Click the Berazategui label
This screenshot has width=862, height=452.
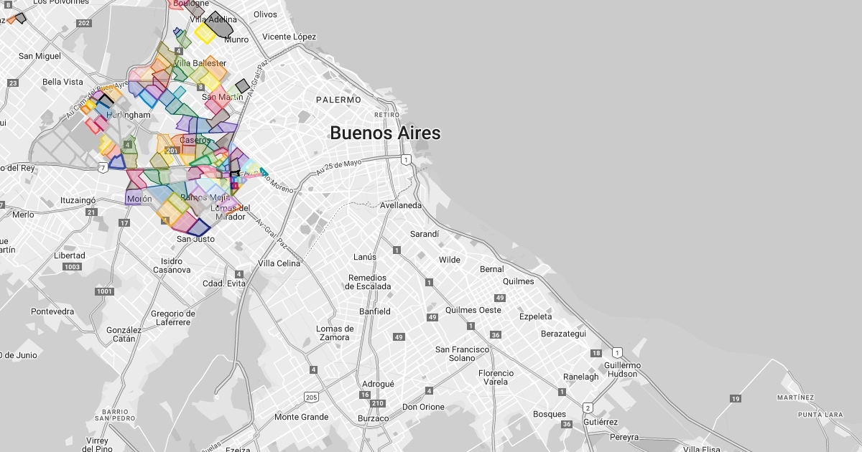pos(564,334)
